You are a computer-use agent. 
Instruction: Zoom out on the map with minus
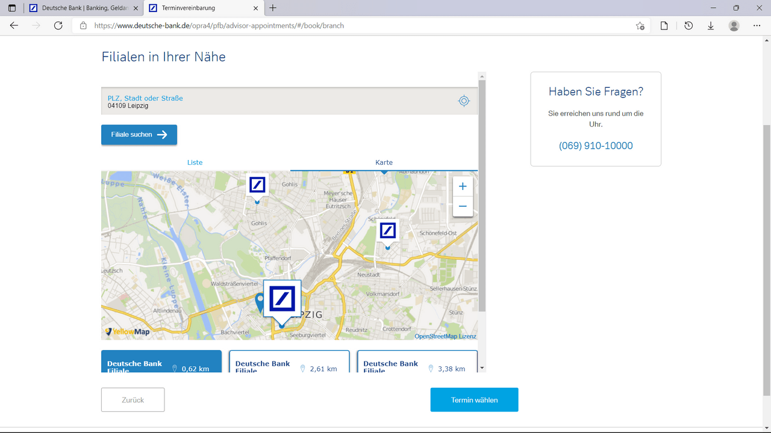tap(463, 206)
